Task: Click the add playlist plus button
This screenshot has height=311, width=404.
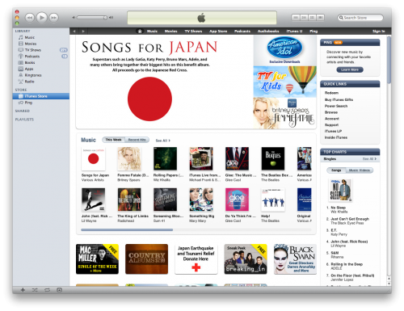Action: (x=23, y=290)
